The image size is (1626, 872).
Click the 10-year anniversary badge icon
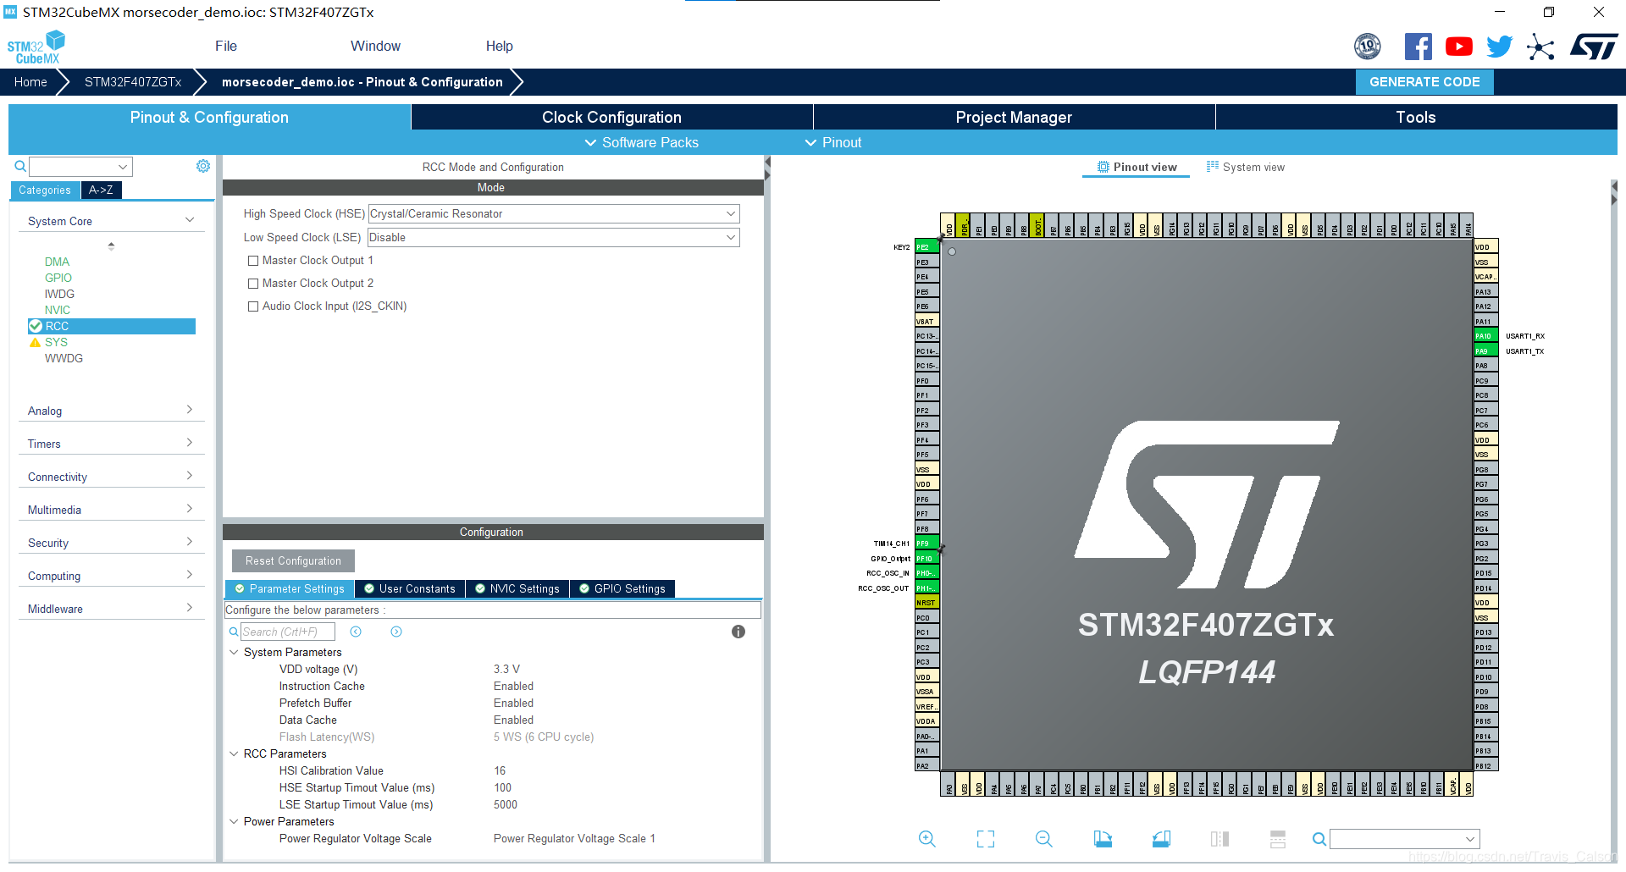coord(1367,47)
